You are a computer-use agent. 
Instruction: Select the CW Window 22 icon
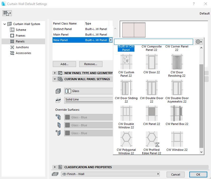(177, 139)
